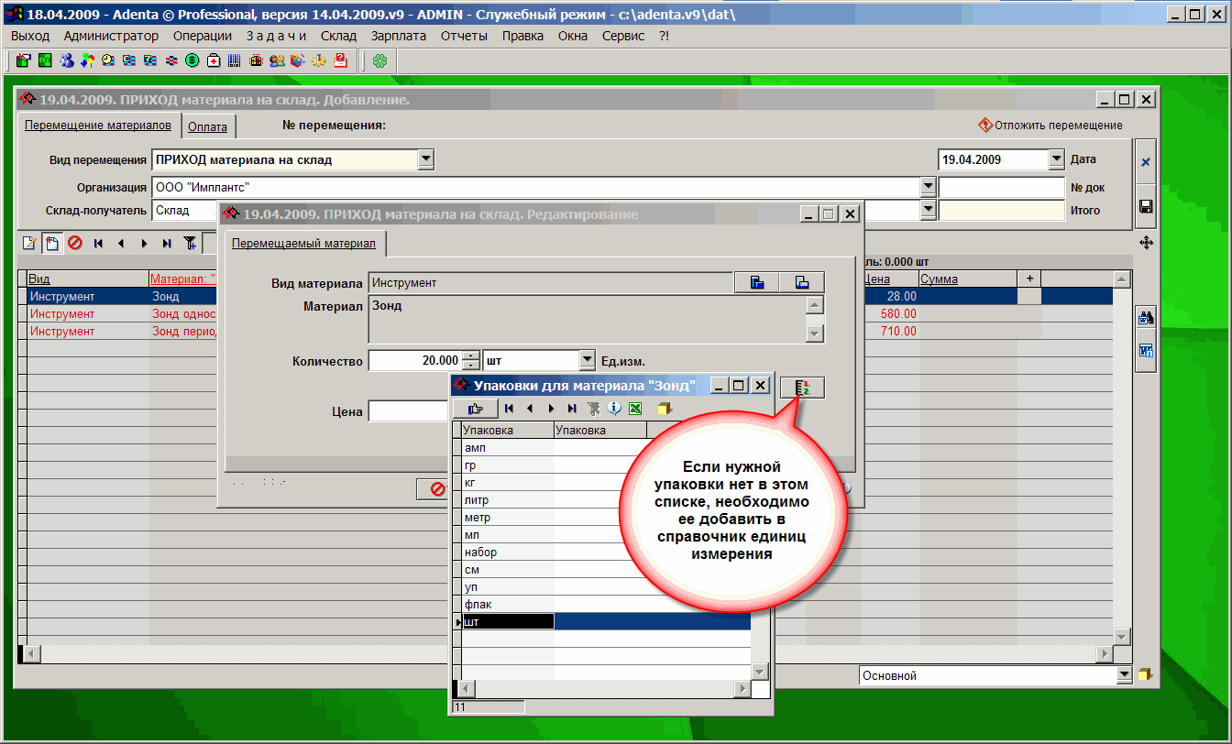
Task: Click the pointing hand select button
Action: [x=475, y=409]
